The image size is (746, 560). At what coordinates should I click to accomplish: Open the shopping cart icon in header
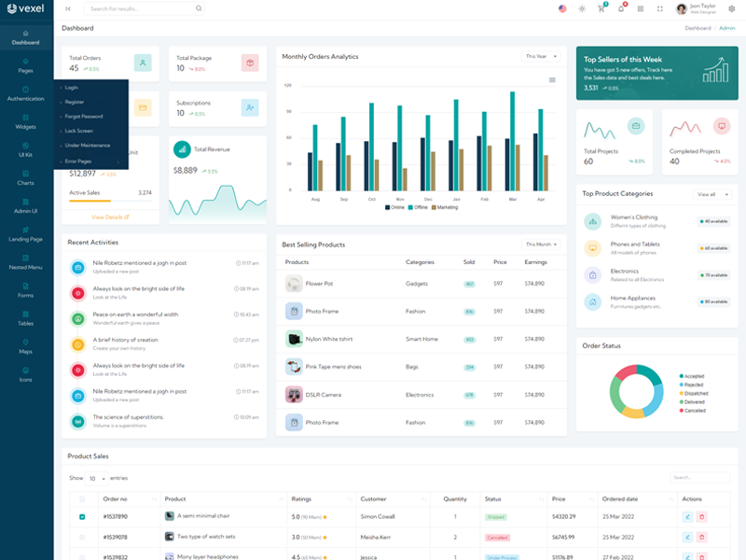(601, 8)
